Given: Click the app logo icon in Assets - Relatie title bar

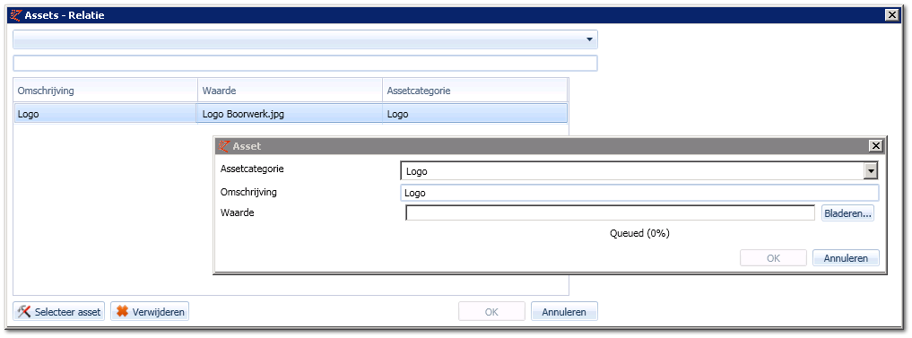Looking at the screenshot, I should coord(16,15).
